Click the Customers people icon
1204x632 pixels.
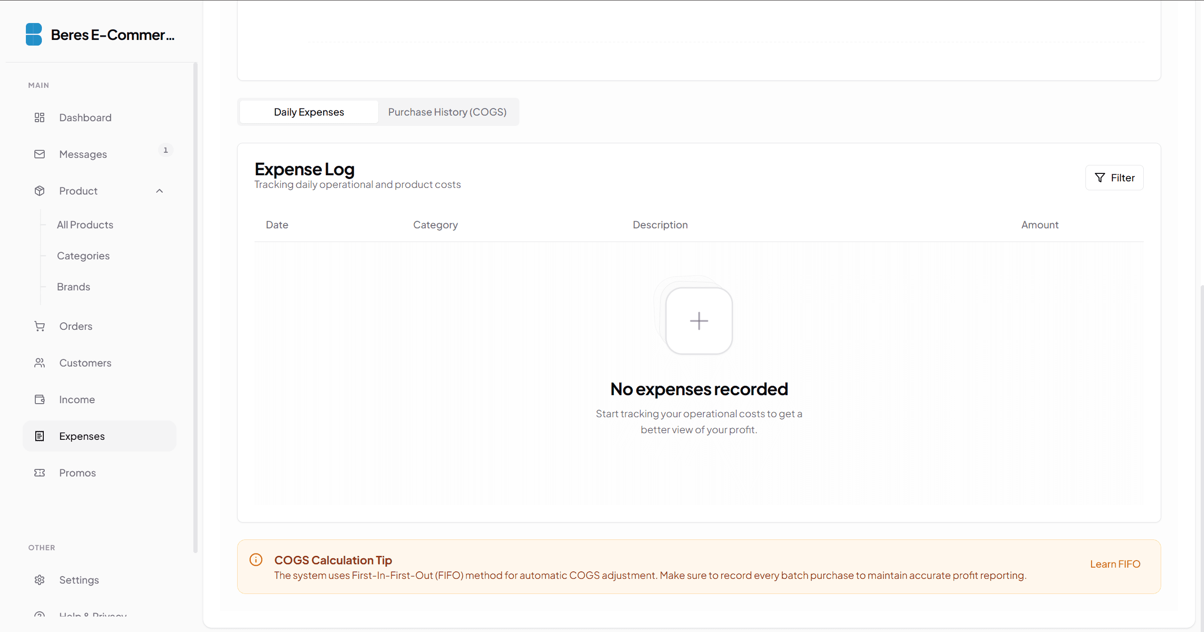[40, 363]
